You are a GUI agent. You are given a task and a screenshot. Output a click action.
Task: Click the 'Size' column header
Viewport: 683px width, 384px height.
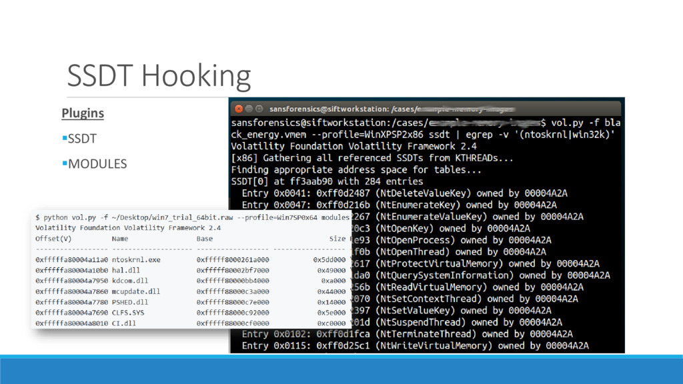pos(337,239)
